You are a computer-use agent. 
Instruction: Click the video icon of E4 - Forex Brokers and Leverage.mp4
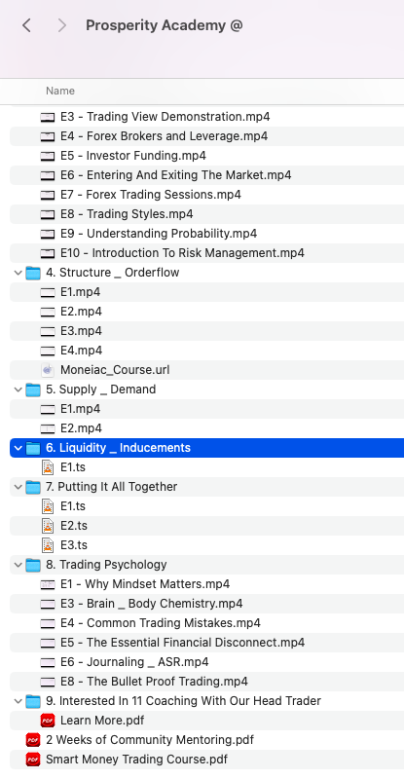pyautogui.click(x=48, y=136)
